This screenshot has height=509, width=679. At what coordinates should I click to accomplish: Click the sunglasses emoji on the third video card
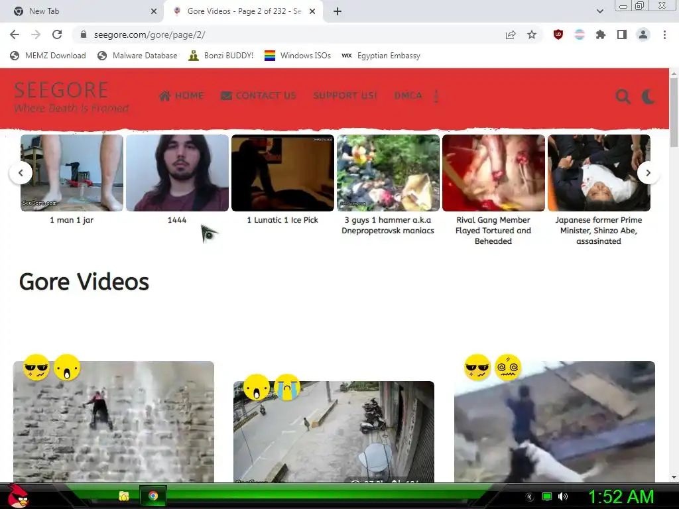477,367
